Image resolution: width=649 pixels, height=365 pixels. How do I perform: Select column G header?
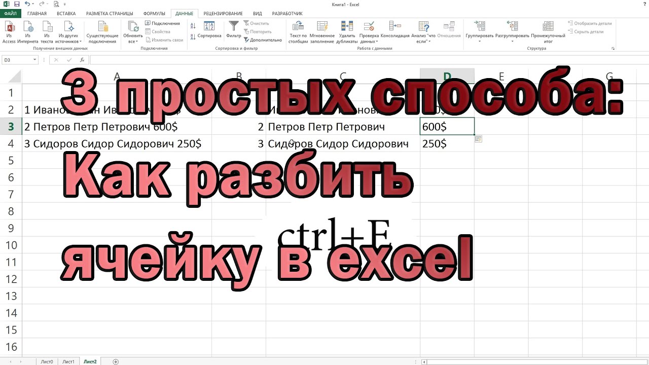[x=609, y=77]
